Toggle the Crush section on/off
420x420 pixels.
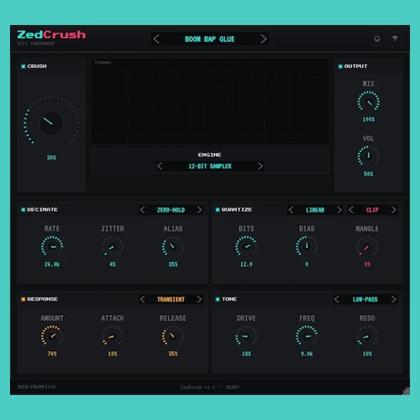pos(24,66)
